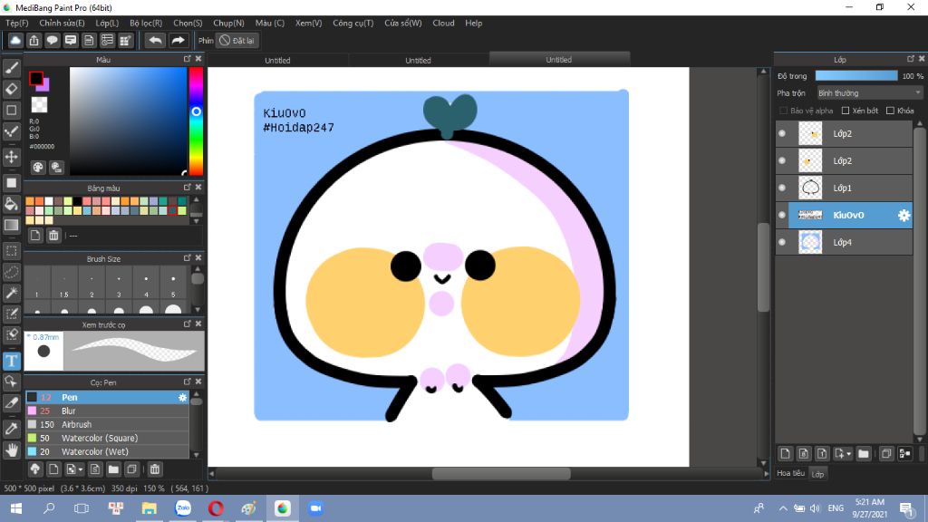Click the Redo arrow in toolbar
Image resolution: width=928 pixels, height=522 pixels.
click(178, 40)
